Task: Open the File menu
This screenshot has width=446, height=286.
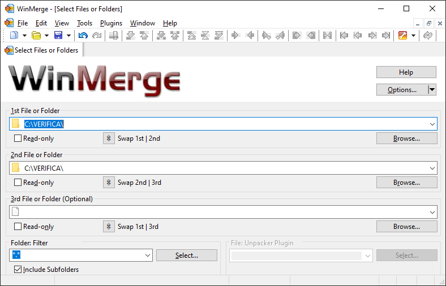Action: click(x=23, y=23)
